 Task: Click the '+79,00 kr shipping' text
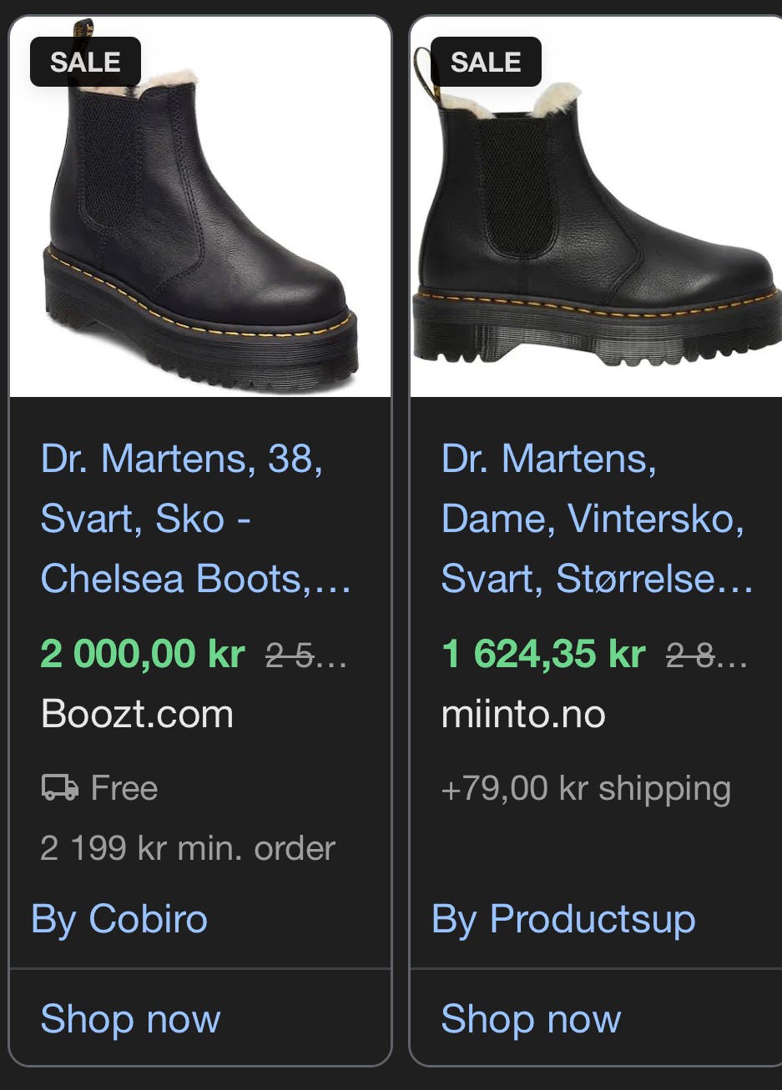[586, 788]
